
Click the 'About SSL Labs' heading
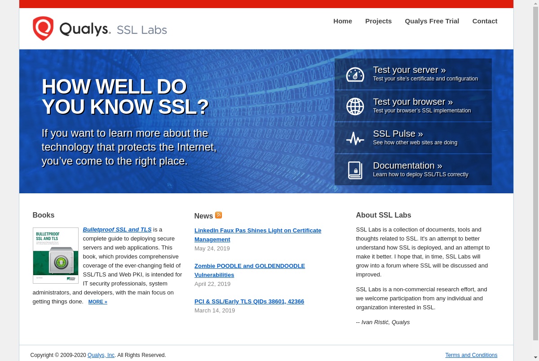click(384, 215)
